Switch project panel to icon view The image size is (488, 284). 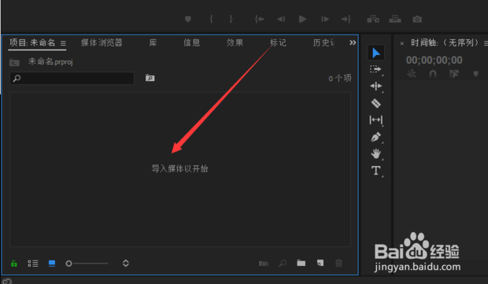[x=52, y=264]
